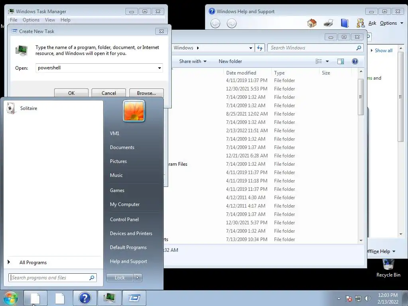Click Browse Help book icon
The width and height of the screenshot is (408, 306).
pos(345,23)
